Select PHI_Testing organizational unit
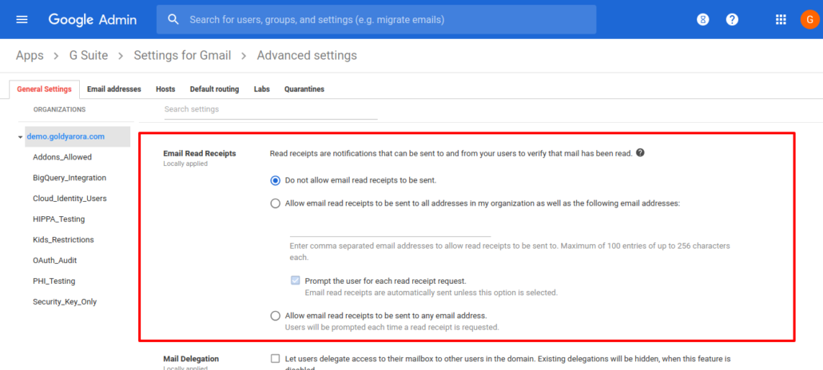The width and height of the screenshot is (823, 370). pyautogui.click(x=54, y=281)
